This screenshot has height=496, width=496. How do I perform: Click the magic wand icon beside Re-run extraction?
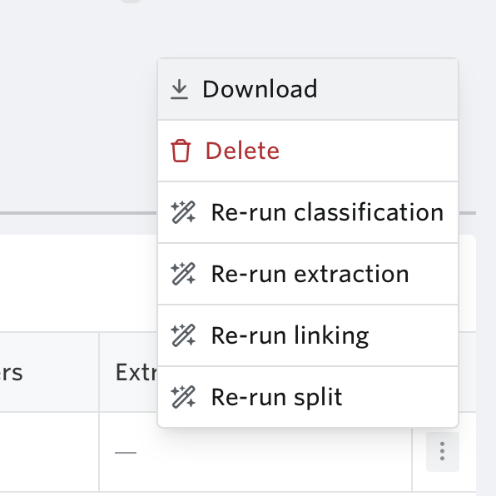[183, 274]
